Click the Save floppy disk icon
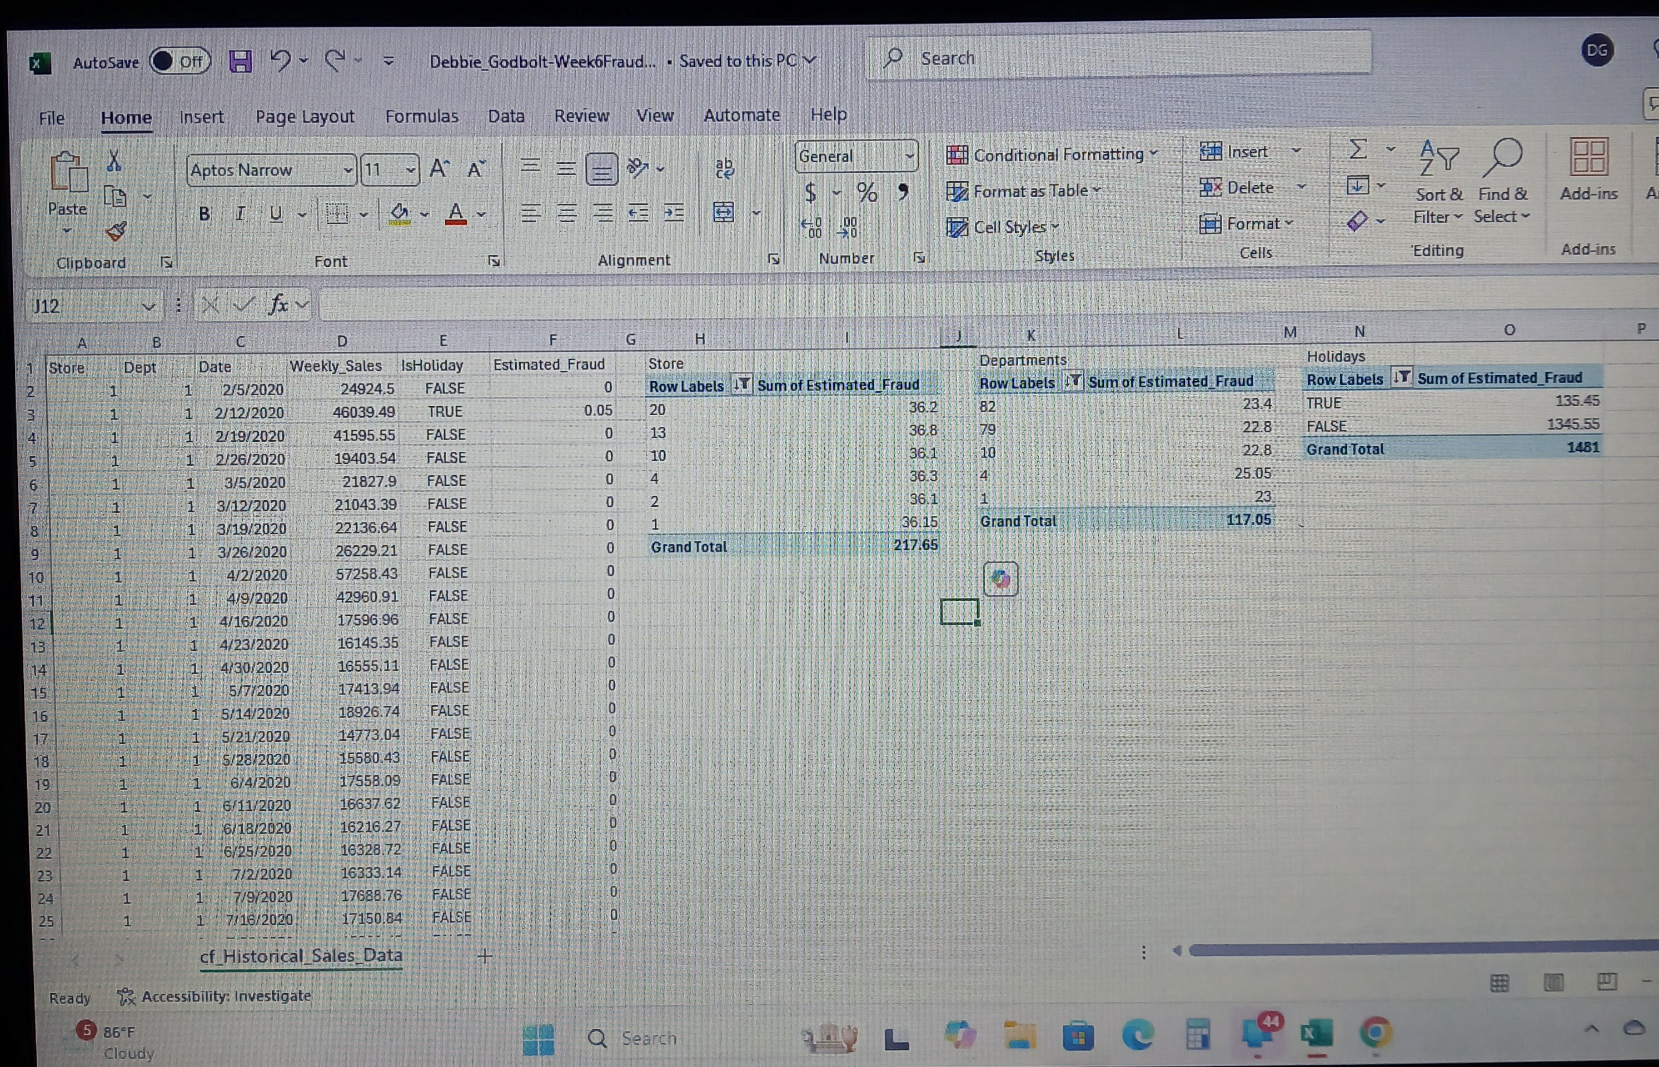The image size is (1659, 1067). [241, 62]
